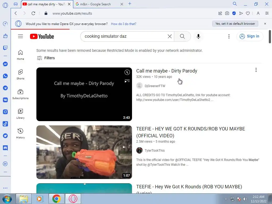The image size is (272, 204).
Task: Play the TEEFIE toy gun thumbnail
Action: pyautogui.click(x=84, y=152)
